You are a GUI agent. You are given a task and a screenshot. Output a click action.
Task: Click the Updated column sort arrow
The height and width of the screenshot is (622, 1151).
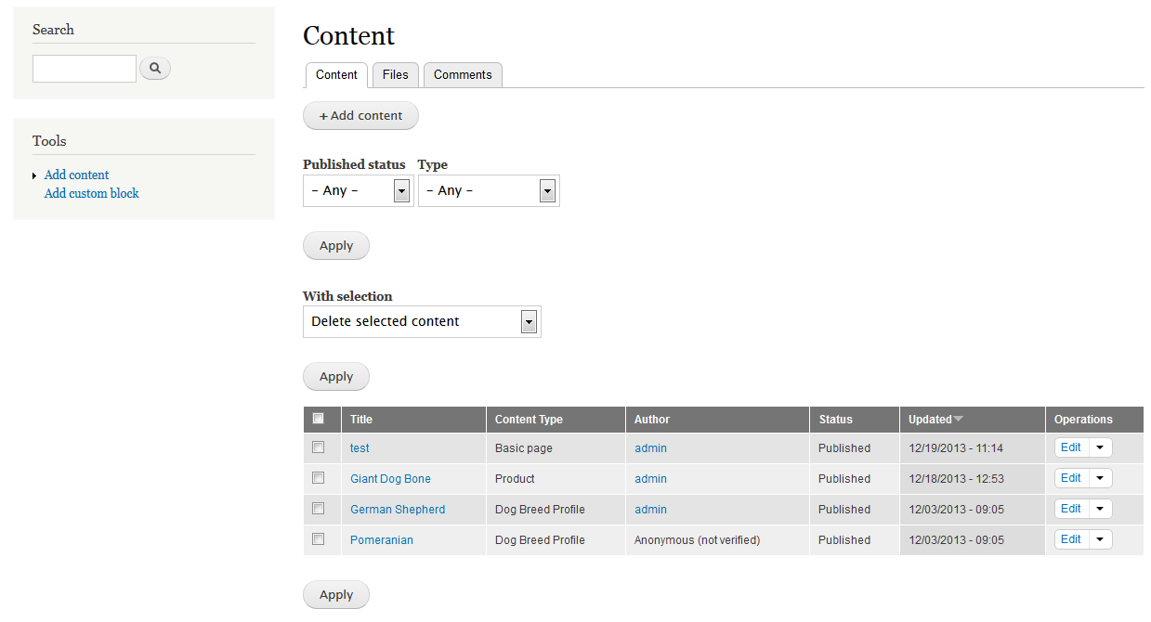(x=959, y=420)
